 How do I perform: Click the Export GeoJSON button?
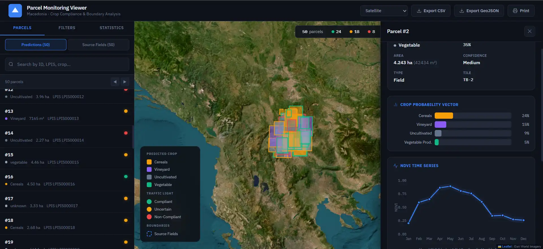point(479,11)
